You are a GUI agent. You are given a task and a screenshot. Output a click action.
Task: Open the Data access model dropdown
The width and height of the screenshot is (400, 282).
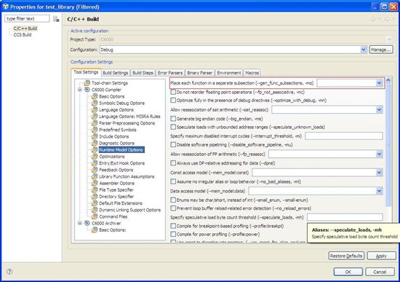[379, 191]
